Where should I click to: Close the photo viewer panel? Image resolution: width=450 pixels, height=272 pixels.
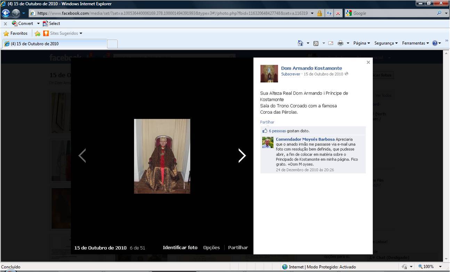(x=368, y=62)
